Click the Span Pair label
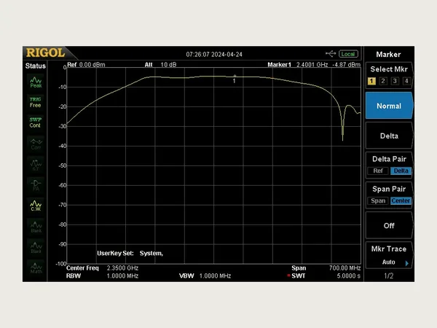 click(x=389, y=189)
